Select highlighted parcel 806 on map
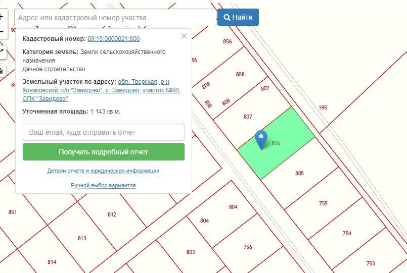The image size is (407, 273). click(276, 143)
